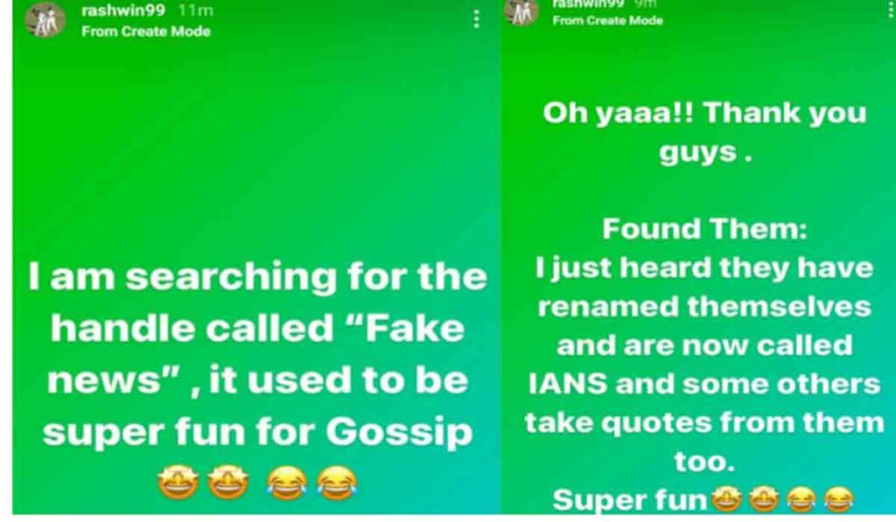Click the first star-eyes emoji after 'Super fun'

coord(727,500)
